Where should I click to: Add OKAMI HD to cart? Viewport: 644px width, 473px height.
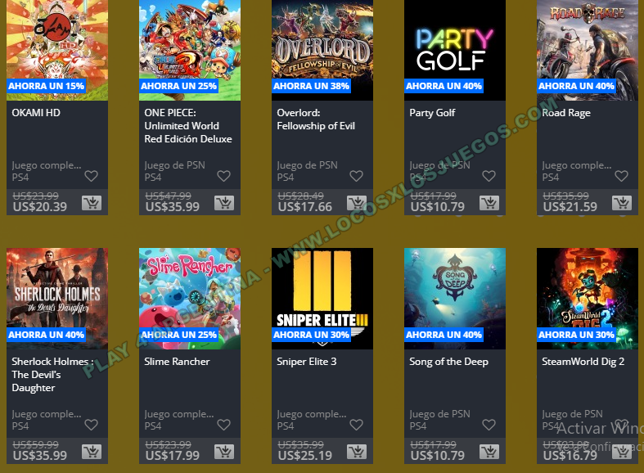91,203
